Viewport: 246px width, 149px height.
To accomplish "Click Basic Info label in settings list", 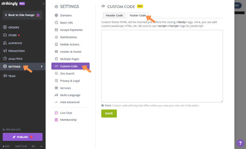I will point(66,22).
